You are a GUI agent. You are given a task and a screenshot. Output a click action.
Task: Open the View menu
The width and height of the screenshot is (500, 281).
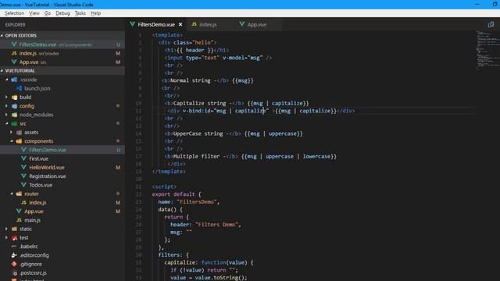coord(34,13)
